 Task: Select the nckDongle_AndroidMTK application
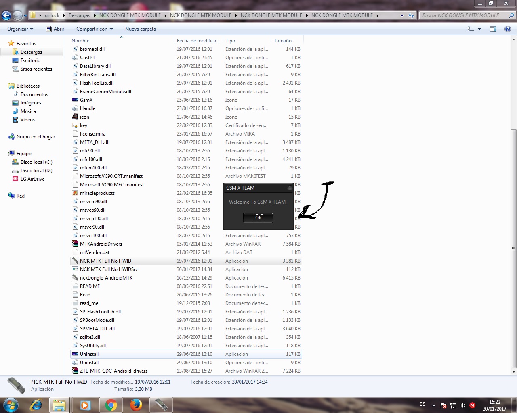[106, 277]
